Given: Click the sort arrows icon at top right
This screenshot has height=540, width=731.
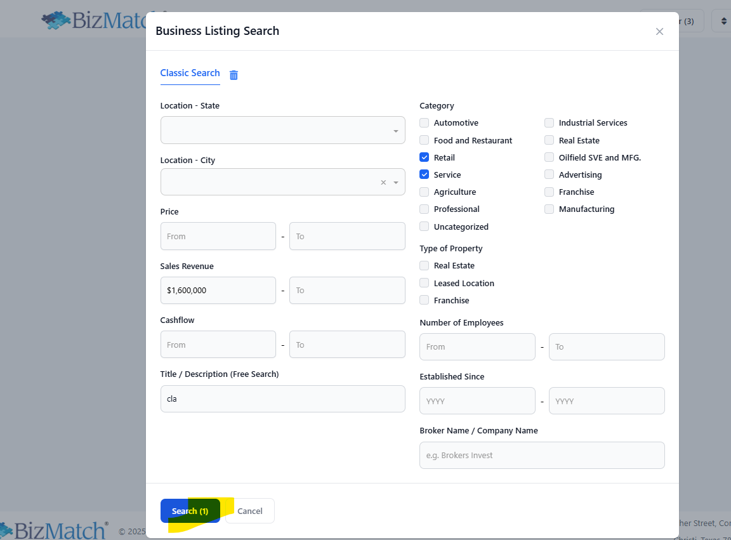Looking at the screenshot, I should [x=723, y=22].
